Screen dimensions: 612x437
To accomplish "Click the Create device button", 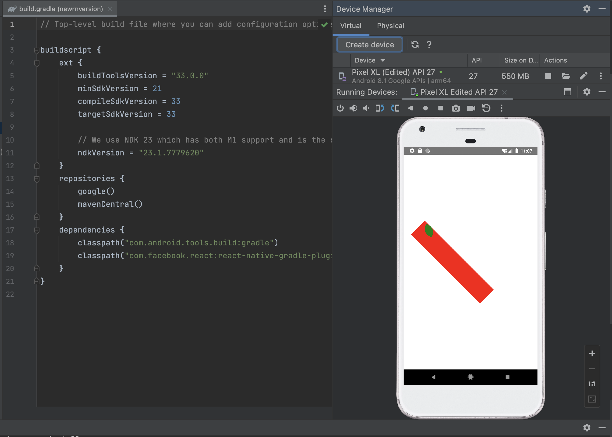I will pos(369,44).
